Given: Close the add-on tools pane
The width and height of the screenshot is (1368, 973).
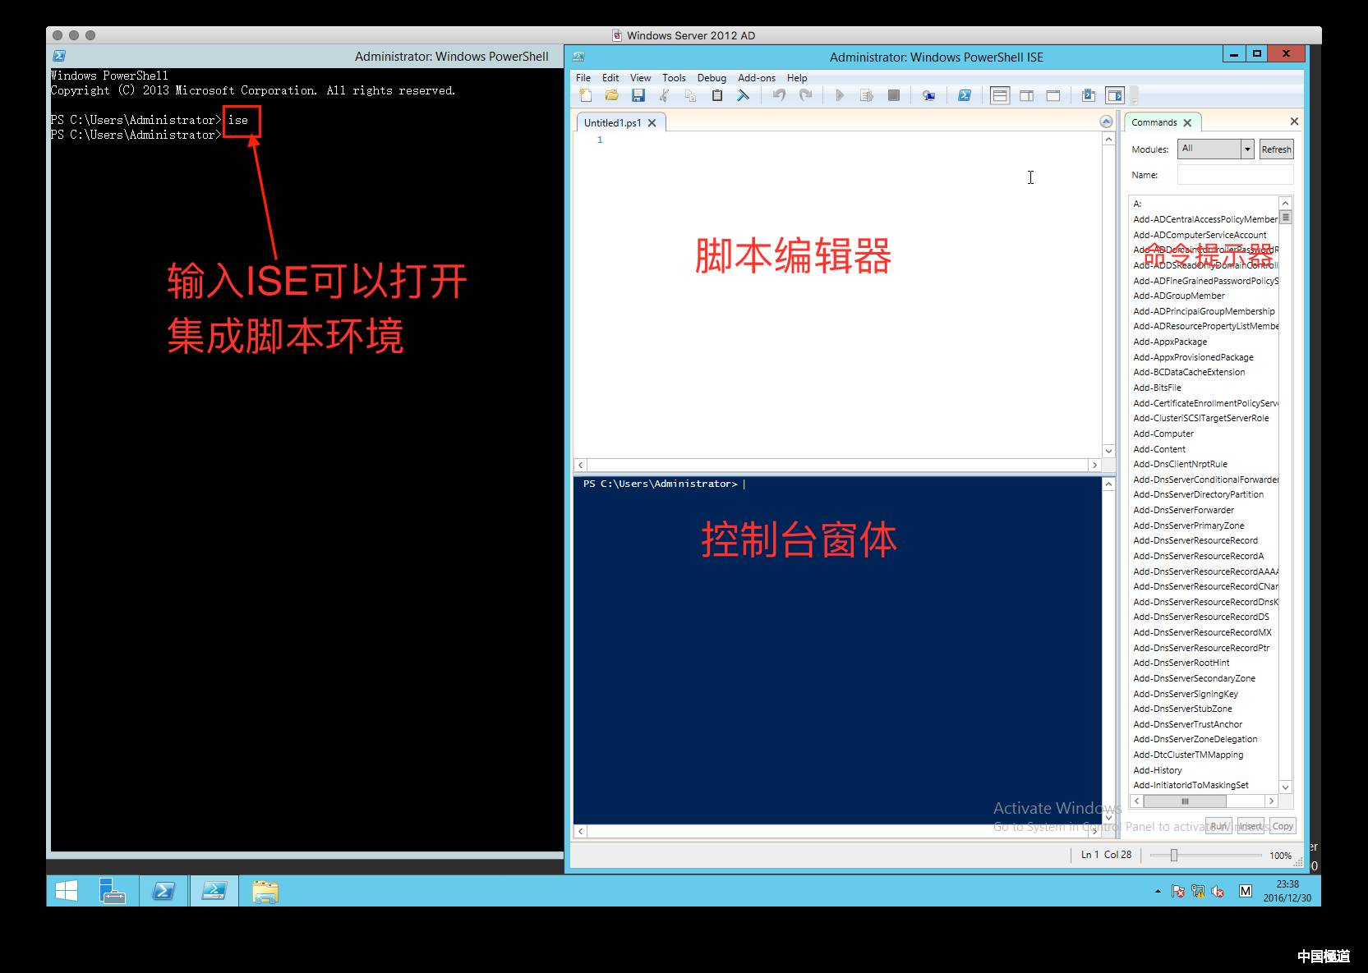Looking at the screenshot, I should pyautogui.click(x=1294, y=122).
